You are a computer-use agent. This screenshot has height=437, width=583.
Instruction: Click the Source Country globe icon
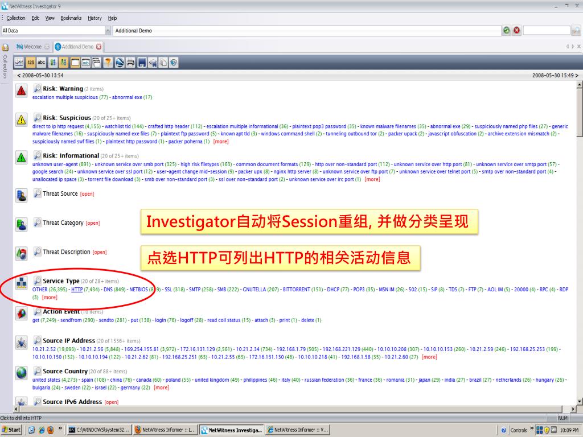[x=22, y=373]
